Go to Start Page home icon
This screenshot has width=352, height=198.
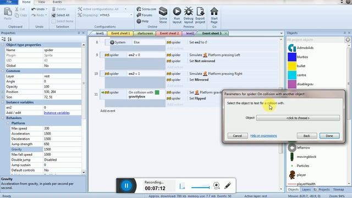pyautogui.click(x=214, y=11)
